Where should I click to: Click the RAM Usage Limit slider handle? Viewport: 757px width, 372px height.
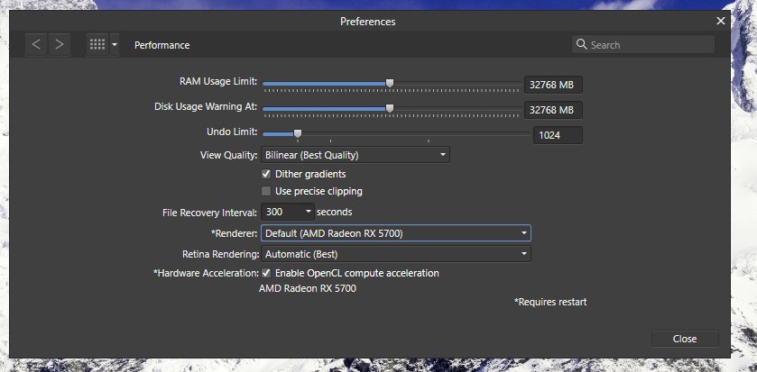390,84
